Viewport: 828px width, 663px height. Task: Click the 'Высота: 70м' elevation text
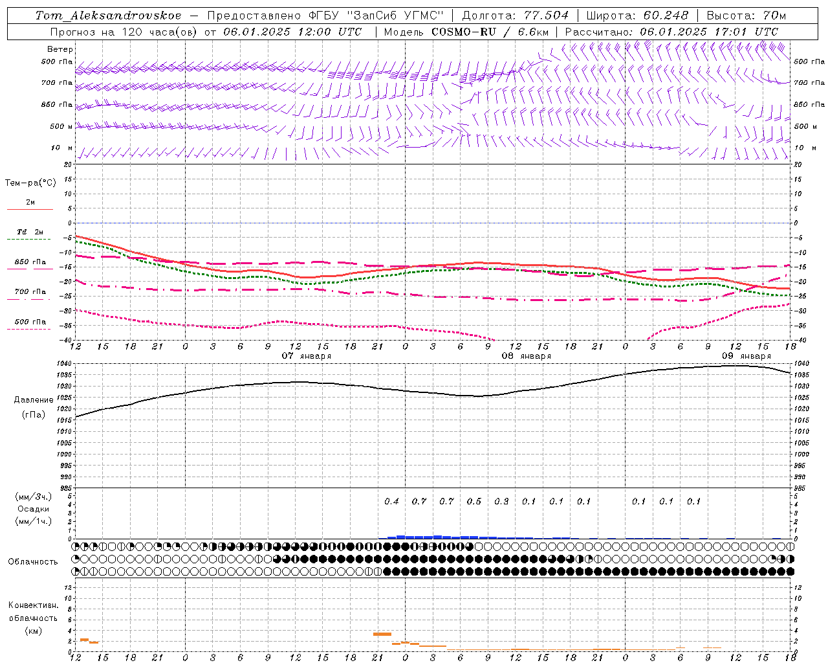(746, 16)
